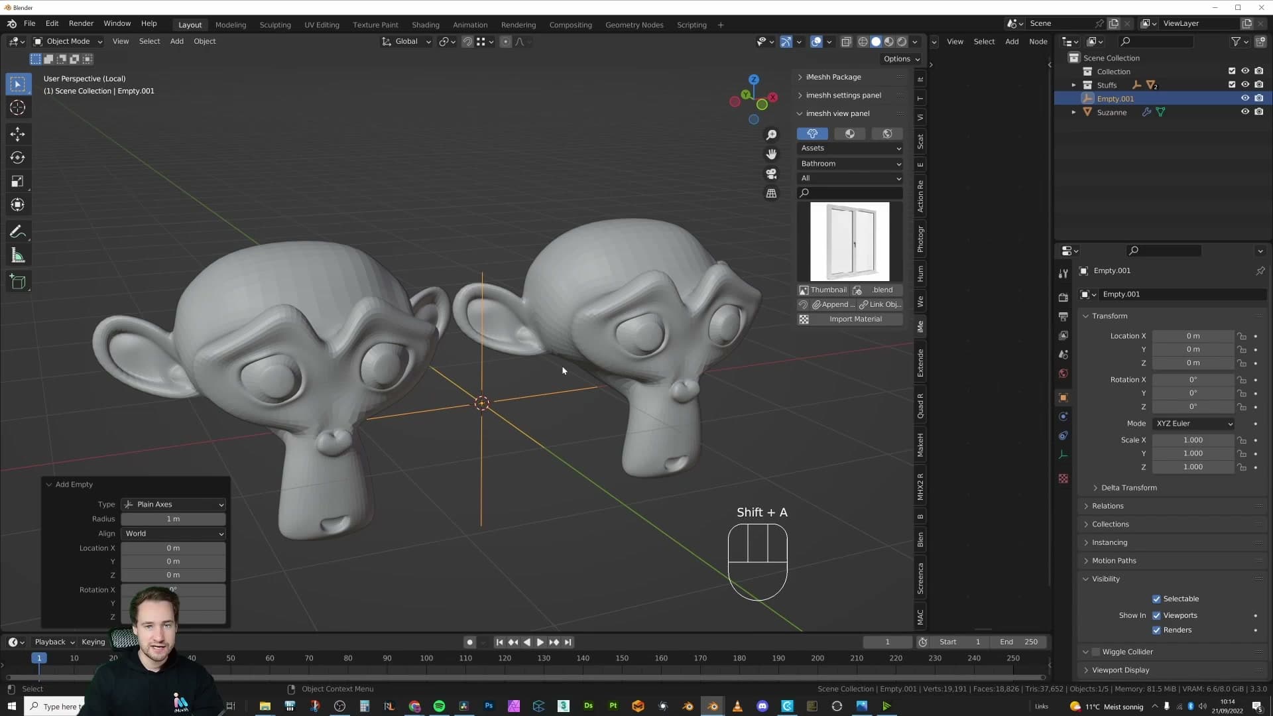Open the View Layer properties tab
This screenshot has width=1273, height=716.
(x=1063, y=335)
